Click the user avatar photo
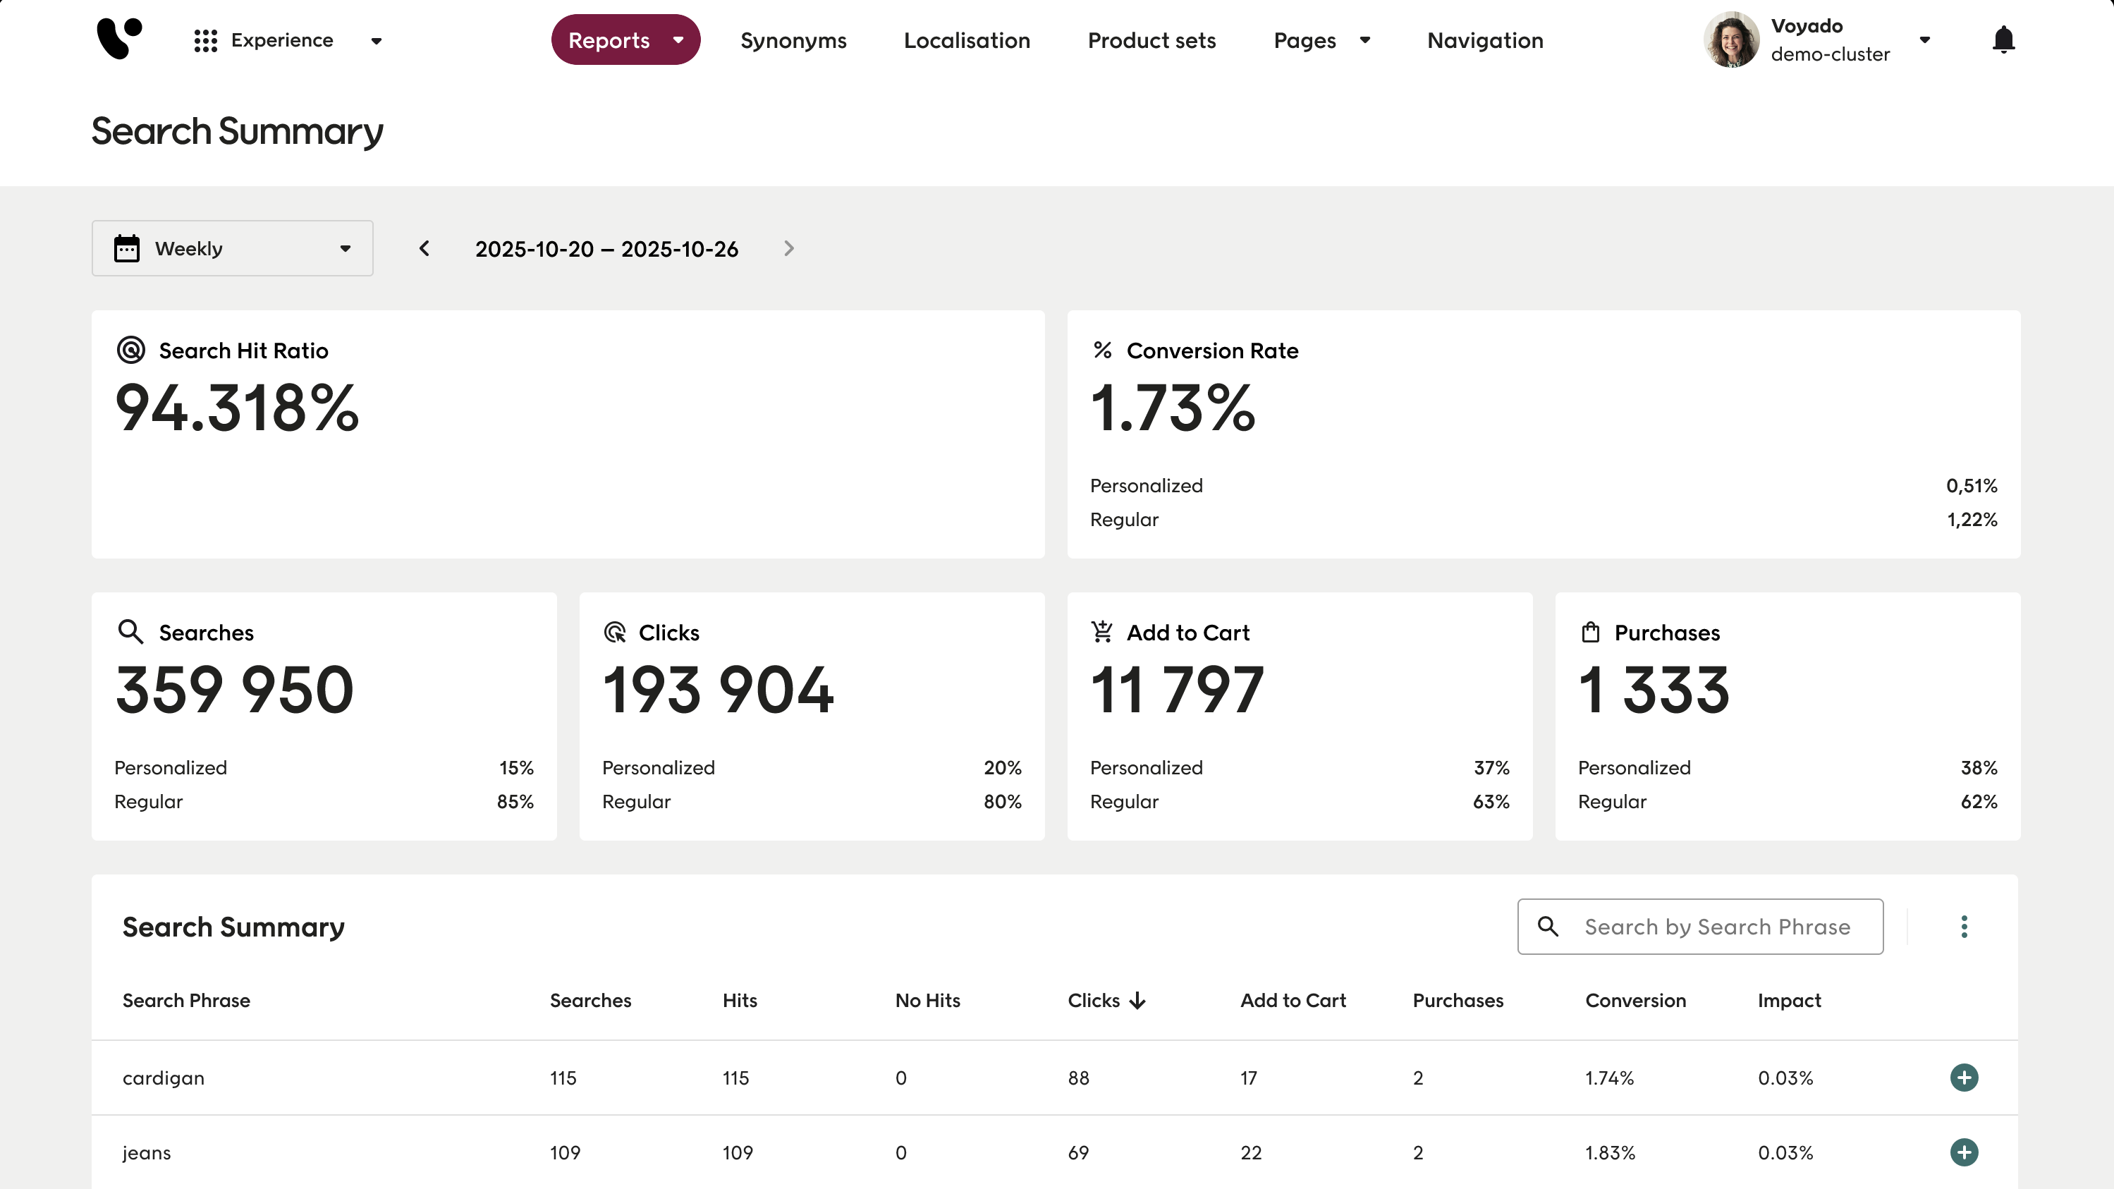The width and height of the screenshot is (2114, 1189). pyautogui.click(x=1732, y=39)
